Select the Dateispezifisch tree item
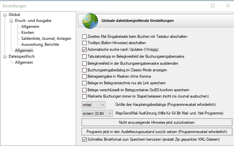 pos(22,56)
